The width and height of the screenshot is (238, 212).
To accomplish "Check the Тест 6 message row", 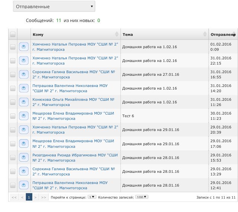I will (x=13, y=116).
